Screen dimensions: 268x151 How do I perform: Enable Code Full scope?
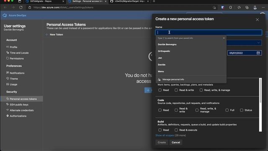click(x=227, y=110)
